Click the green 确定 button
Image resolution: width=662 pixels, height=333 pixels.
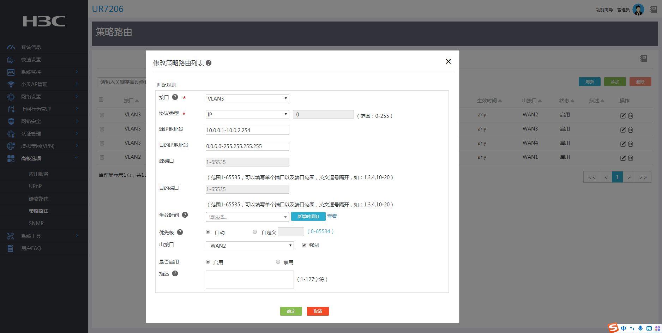click(x=291, y=311)
